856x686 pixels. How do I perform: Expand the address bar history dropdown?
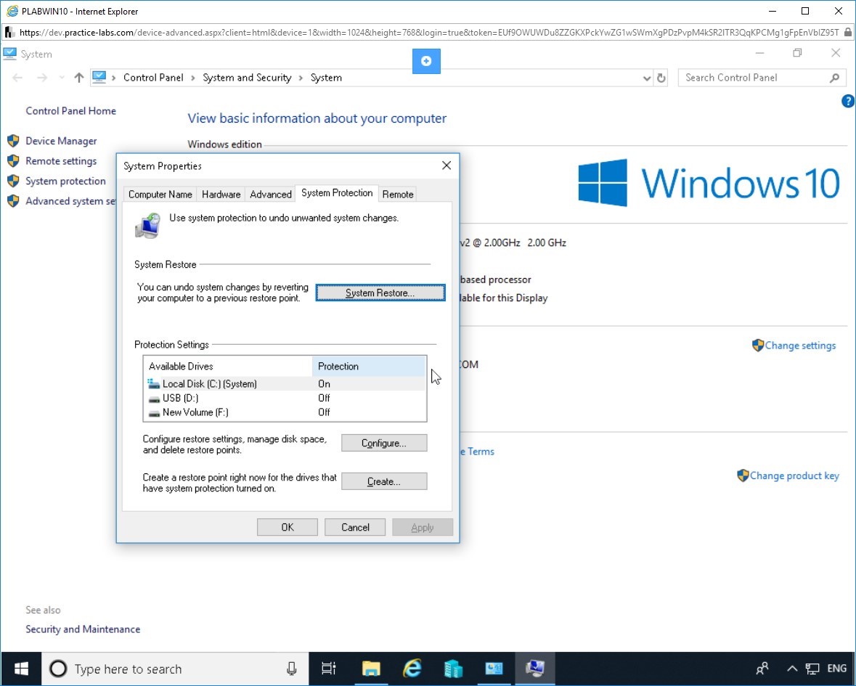(647, 78)
